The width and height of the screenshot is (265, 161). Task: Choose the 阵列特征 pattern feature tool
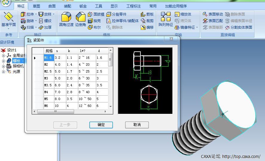pyautogui.click(x=166, y=20)
